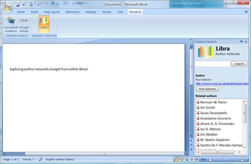Image resolution: width=251 pixels, height=164 pixels.
Task: Open Word Help icon
Action: click(x=246, y=11)
